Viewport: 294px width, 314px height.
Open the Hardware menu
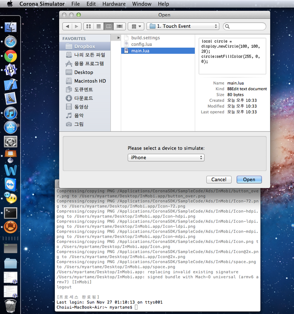[114, 4]
